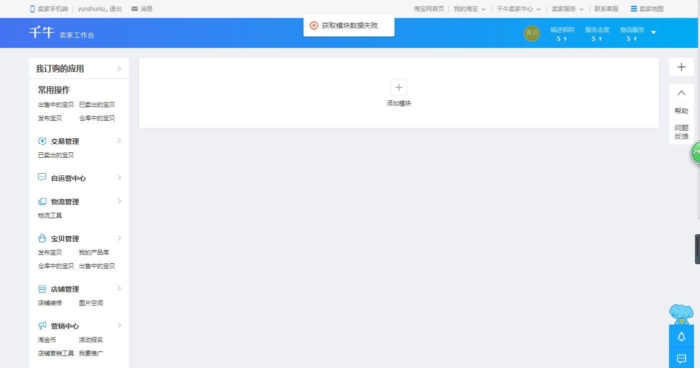Image resolution: width=700 pixels, height=368 pixels.
Task: Expand the shop ratings dropdown arrow
Action: click(x=653, y=32)
